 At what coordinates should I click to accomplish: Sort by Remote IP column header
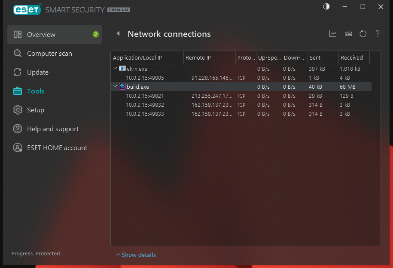coord(210,57)
